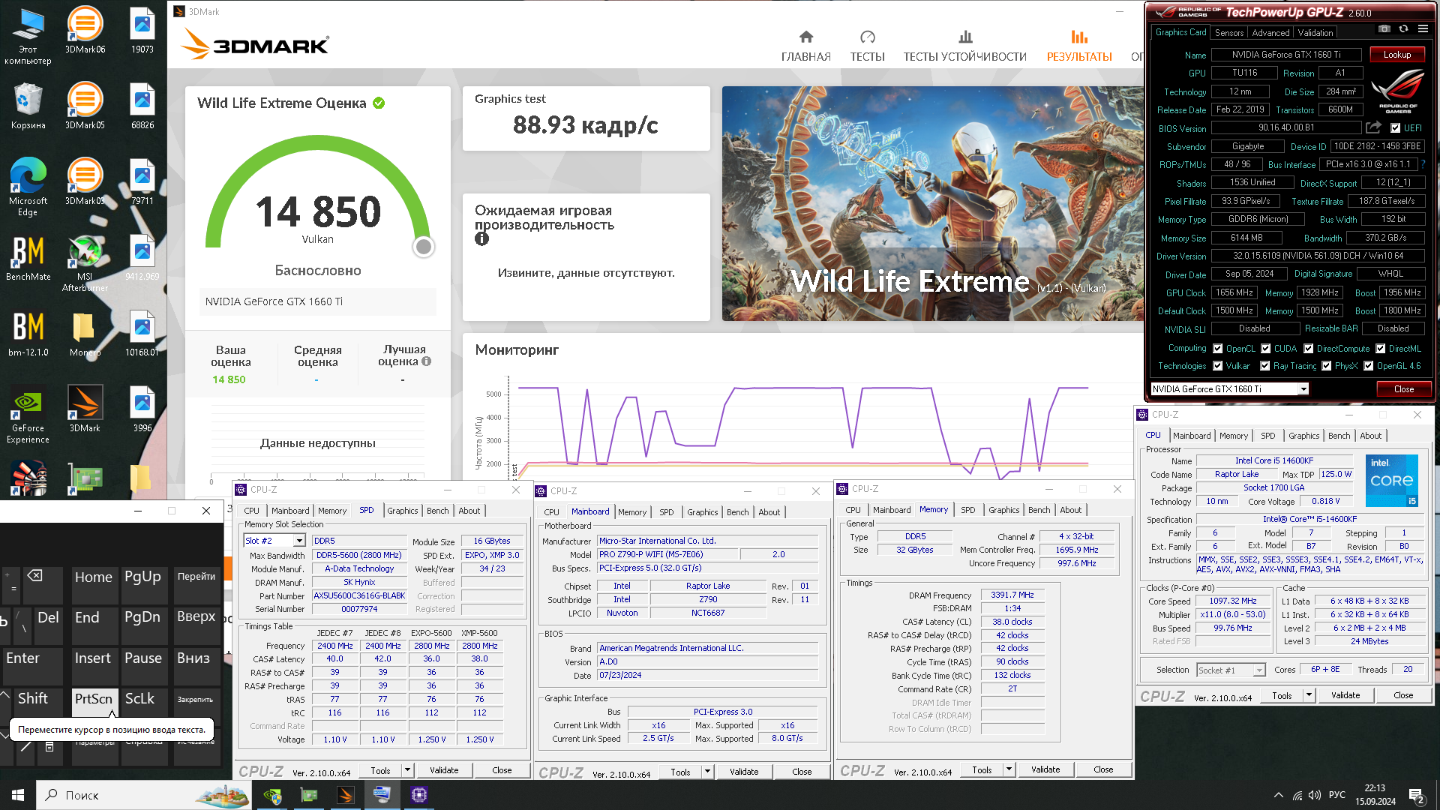Image resolution: width=1440 pixels, height=810 pixels.
Task: Click the Lookup button in GPU-Z
Action: coord(1396,55)
